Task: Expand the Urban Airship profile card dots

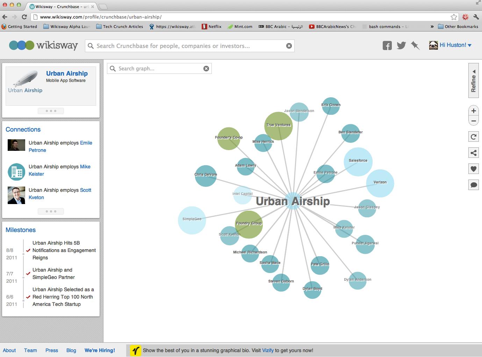Action: (x=51, y=111)
